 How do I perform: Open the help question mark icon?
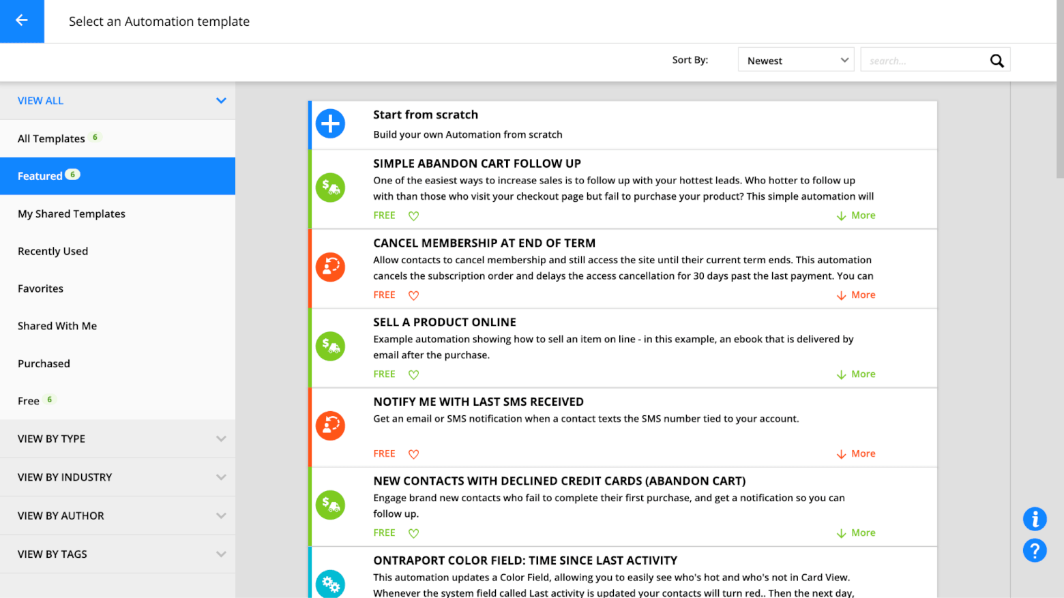(1035, 551)
